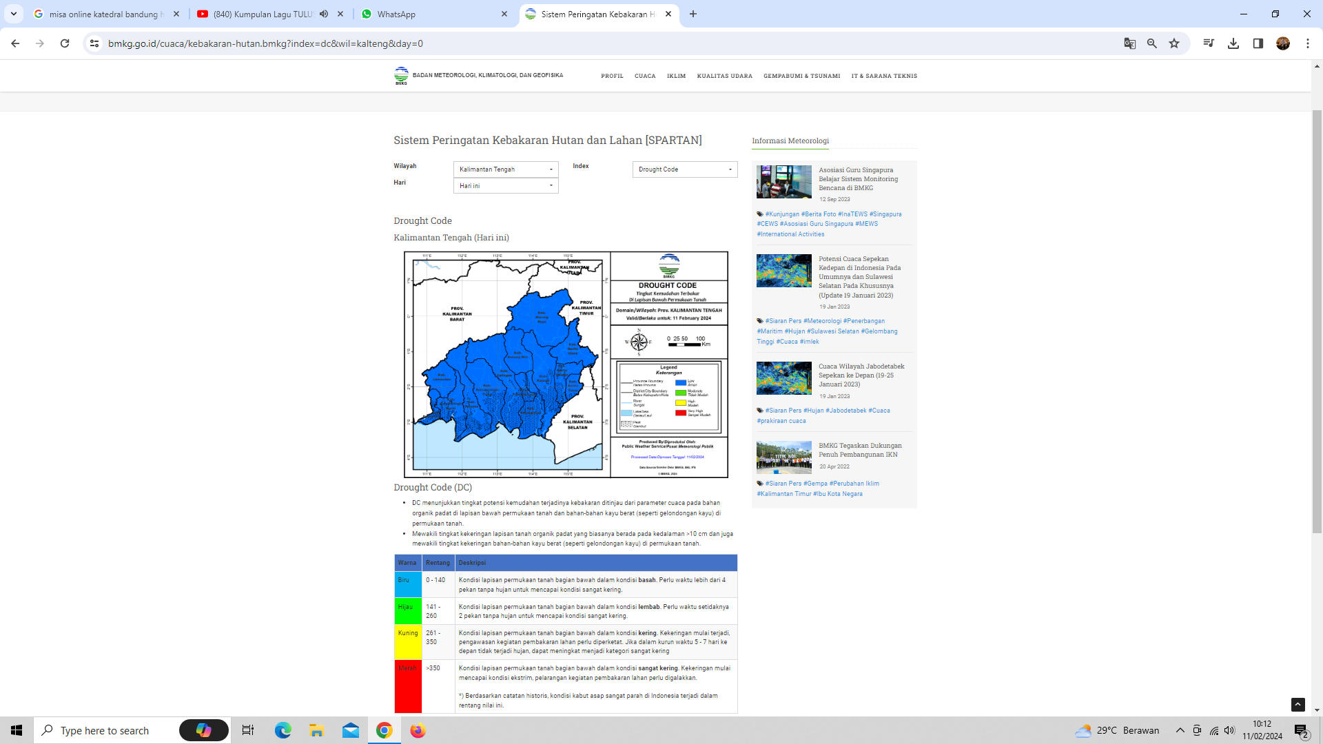Reload the BMKG page
This screenshot has width=1323, height=744.
pos(65,43)
